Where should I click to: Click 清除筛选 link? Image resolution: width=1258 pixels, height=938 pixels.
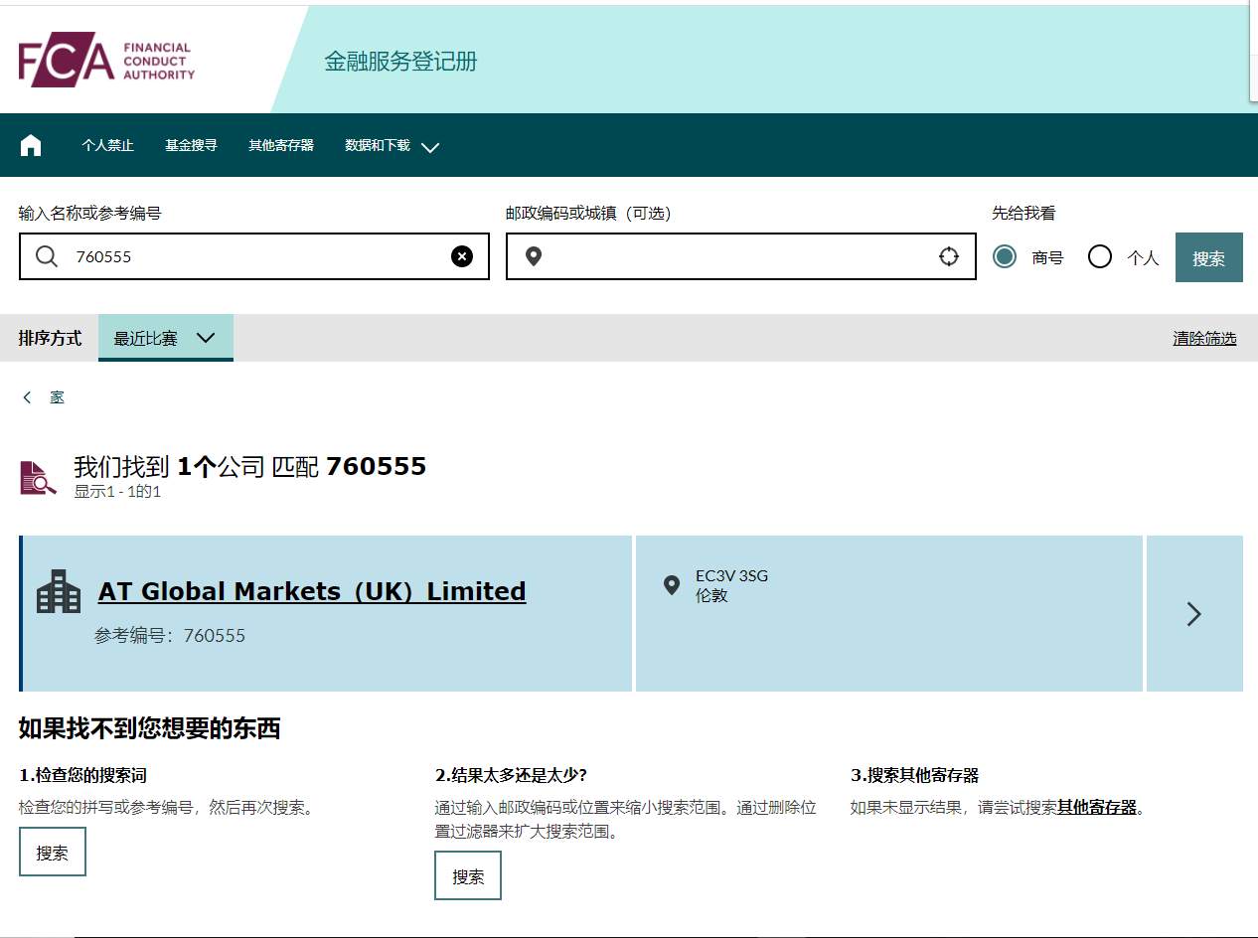pos(1204,338)
